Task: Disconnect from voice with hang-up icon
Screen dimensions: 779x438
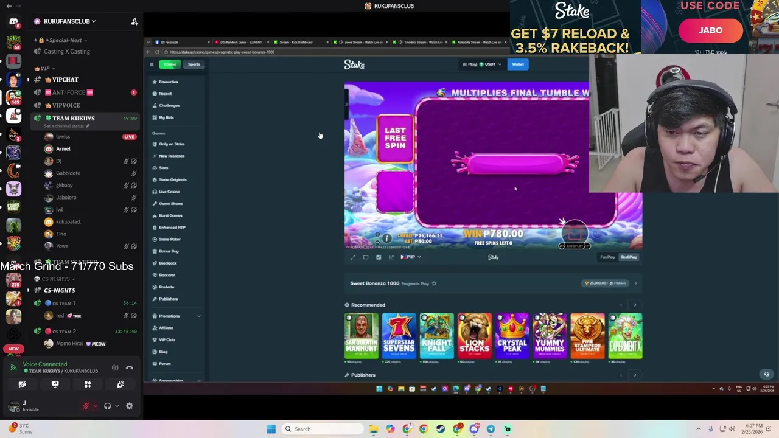Action: pos(129,367)
